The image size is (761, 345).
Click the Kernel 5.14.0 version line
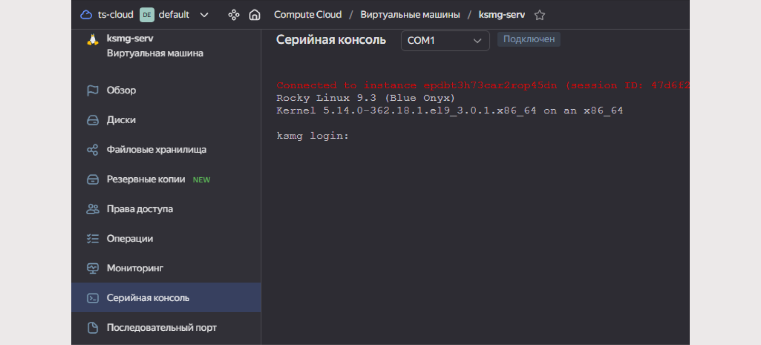click(449, 111)
